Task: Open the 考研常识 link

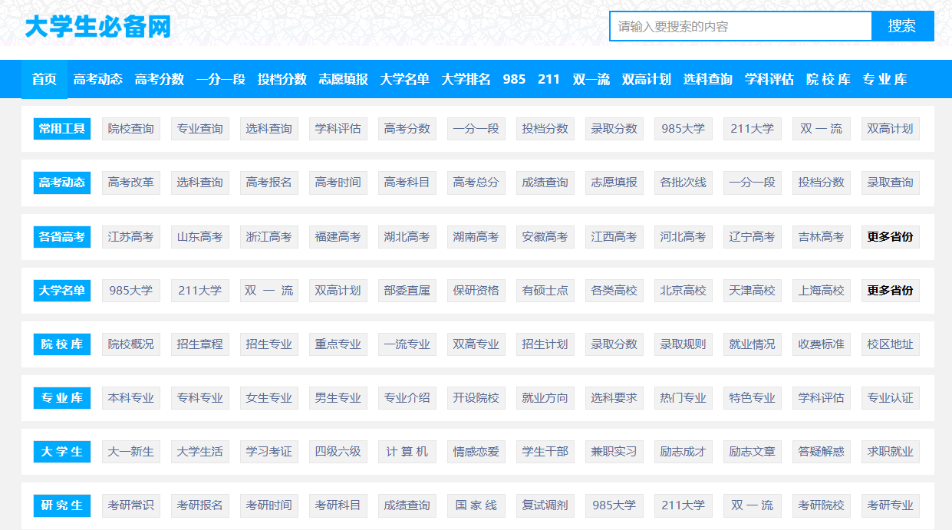Action: (131, 505)
